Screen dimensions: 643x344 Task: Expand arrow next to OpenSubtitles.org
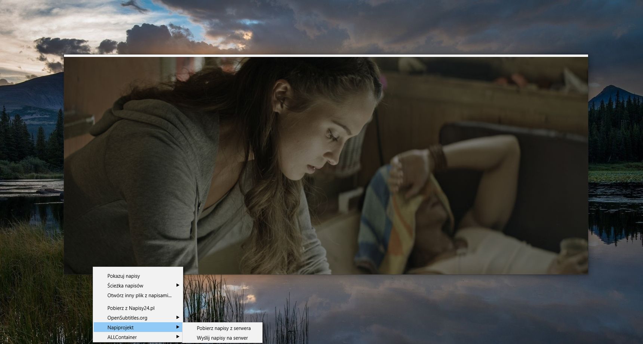point(178,317)
